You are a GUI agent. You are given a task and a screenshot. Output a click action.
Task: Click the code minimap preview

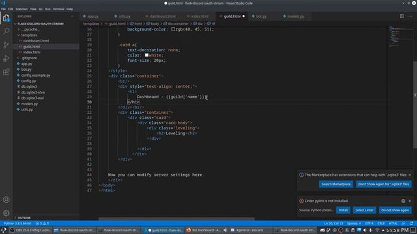coord(401,37)
